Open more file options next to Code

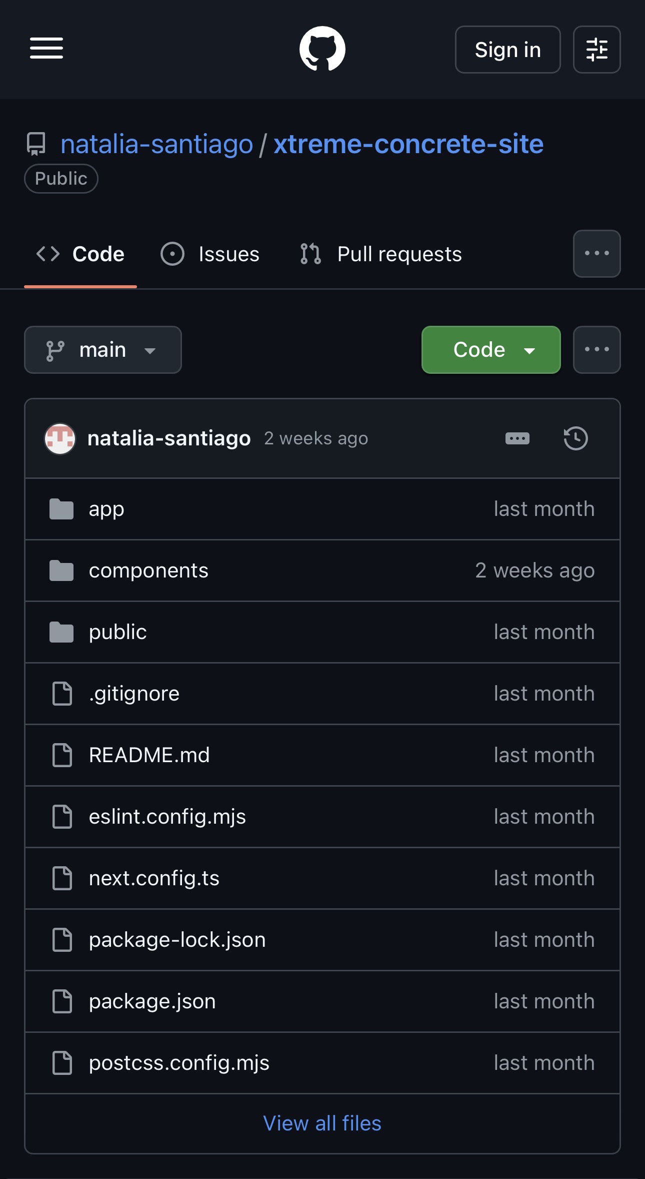(596, 350)
